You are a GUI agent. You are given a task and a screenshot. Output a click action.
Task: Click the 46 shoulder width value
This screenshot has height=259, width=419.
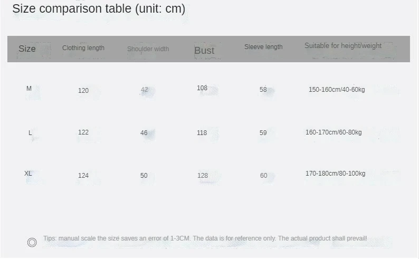coord(144,133)
